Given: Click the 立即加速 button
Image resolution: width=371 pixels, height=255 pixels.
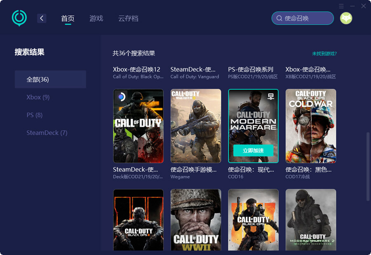Looking at the screenshot, I should pos(253,150).
